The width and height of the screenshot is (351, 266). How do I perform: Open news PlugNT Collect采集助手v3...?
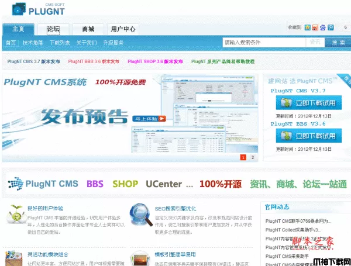pos(293,230)
